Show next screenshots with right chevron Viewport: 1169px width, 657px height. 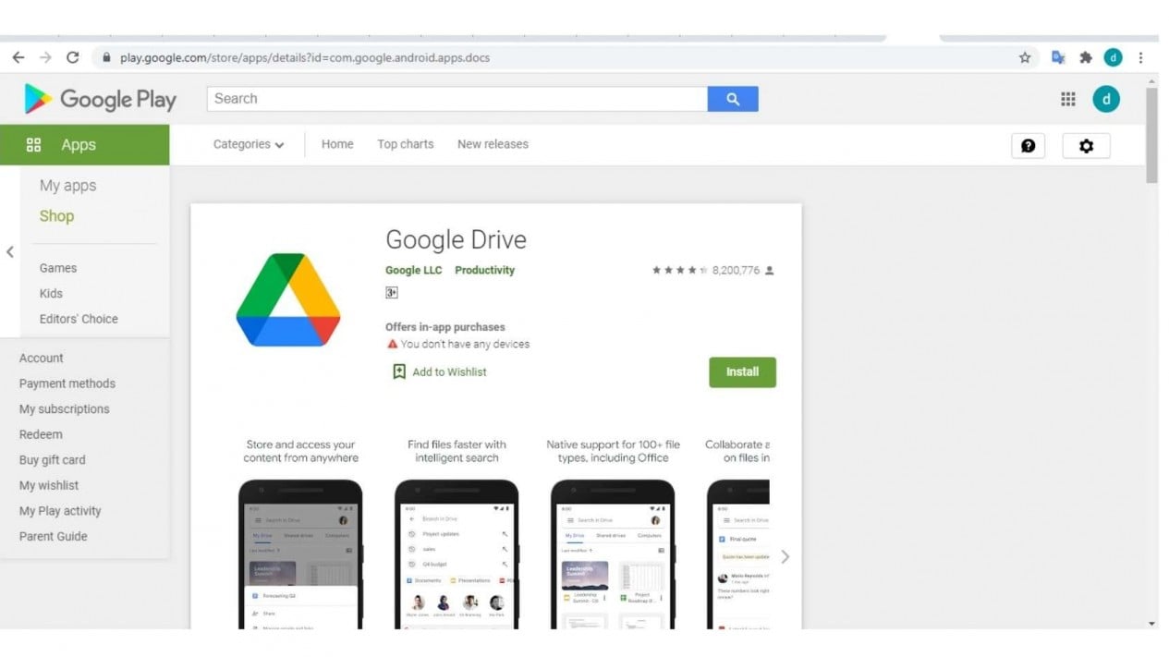pyautogui.click(x=785, y=556)
